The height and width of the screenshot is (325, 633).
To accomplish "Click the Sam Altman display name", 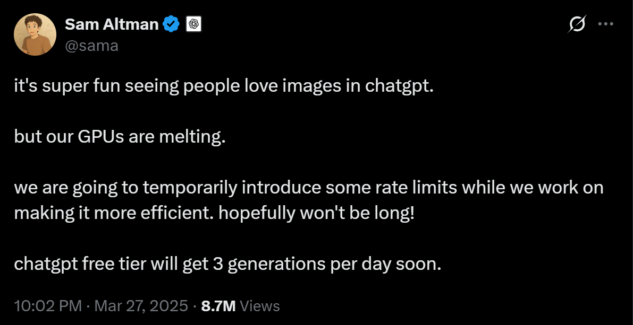I will click(x=112, y=24).
